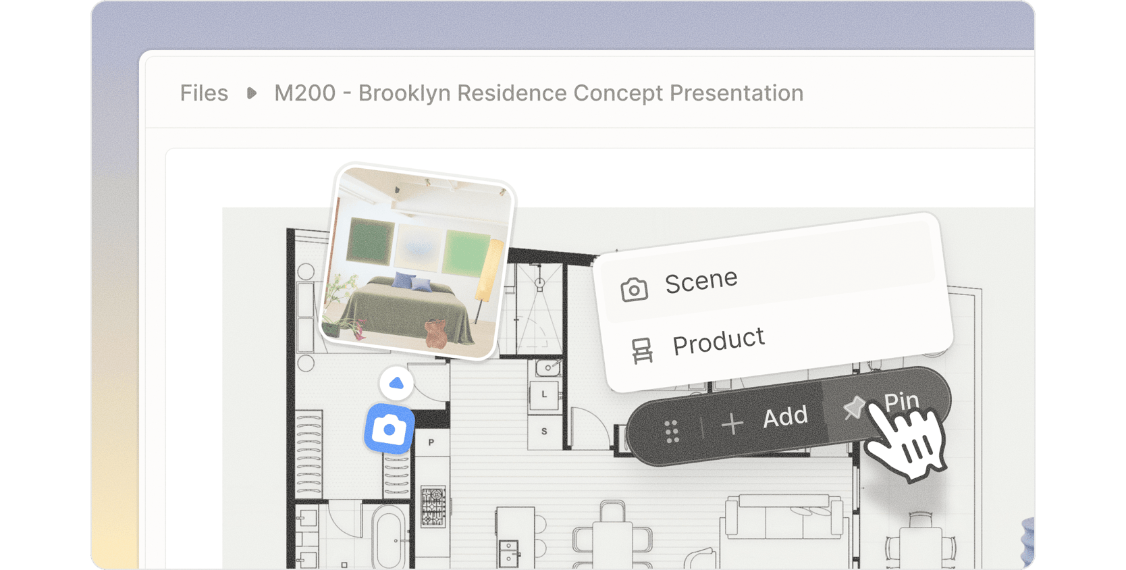Click the pushpin icon in the toolbar
The width and height of the screenshot is (1126, 570).
[854, 407]
